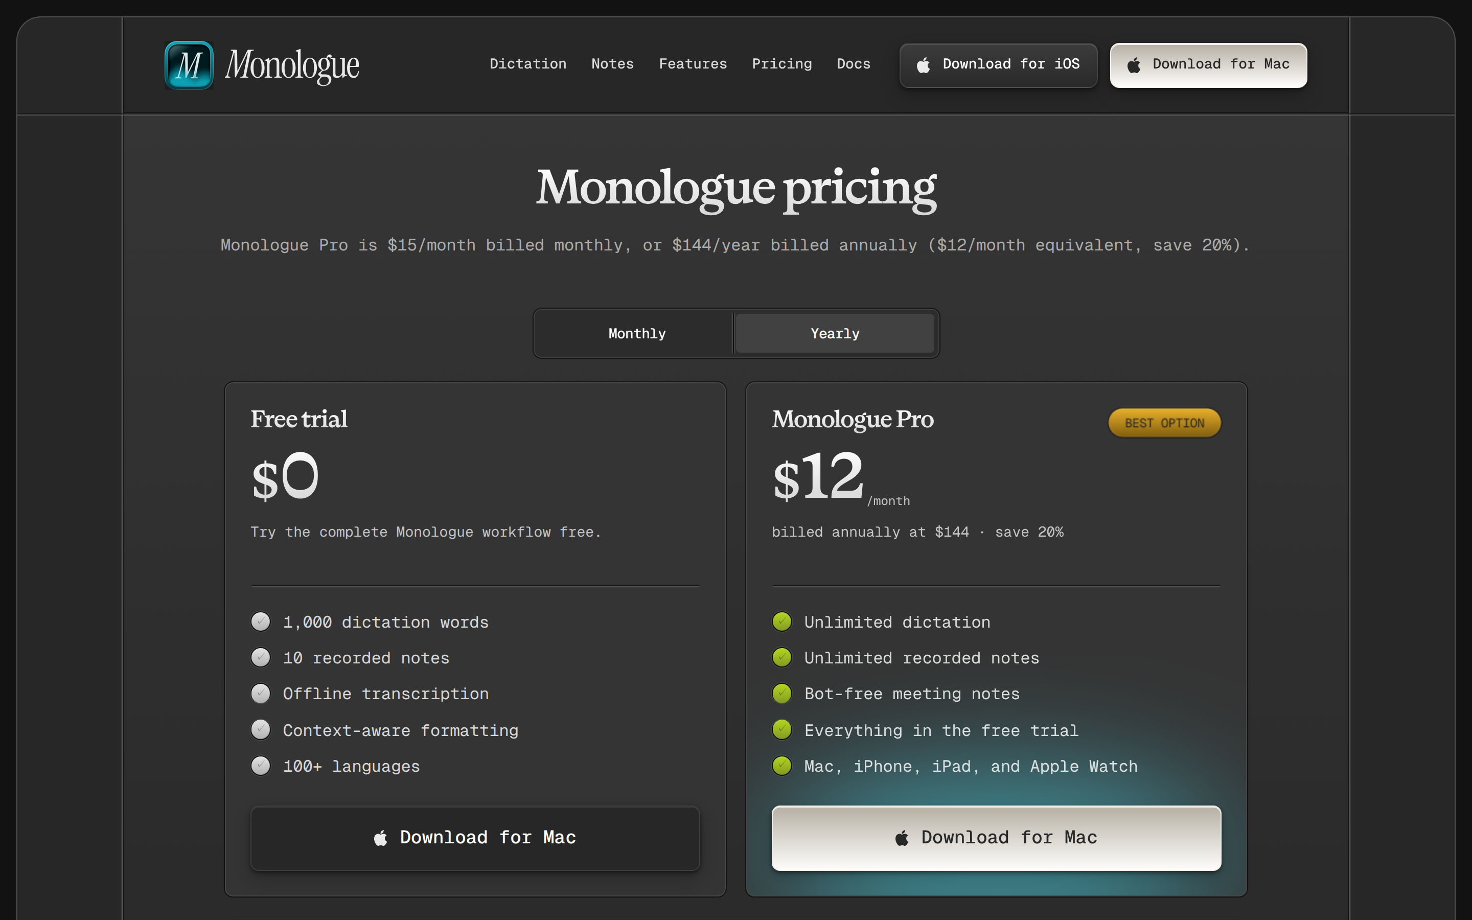Click Download for Mac in Monologue Pro card
The width and height of the screenshot is (1472, 920).
pyautogui.click(x=996, y=838)
